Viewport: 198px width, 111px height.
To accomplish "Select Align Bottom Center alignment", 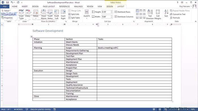I will (141, 17).
